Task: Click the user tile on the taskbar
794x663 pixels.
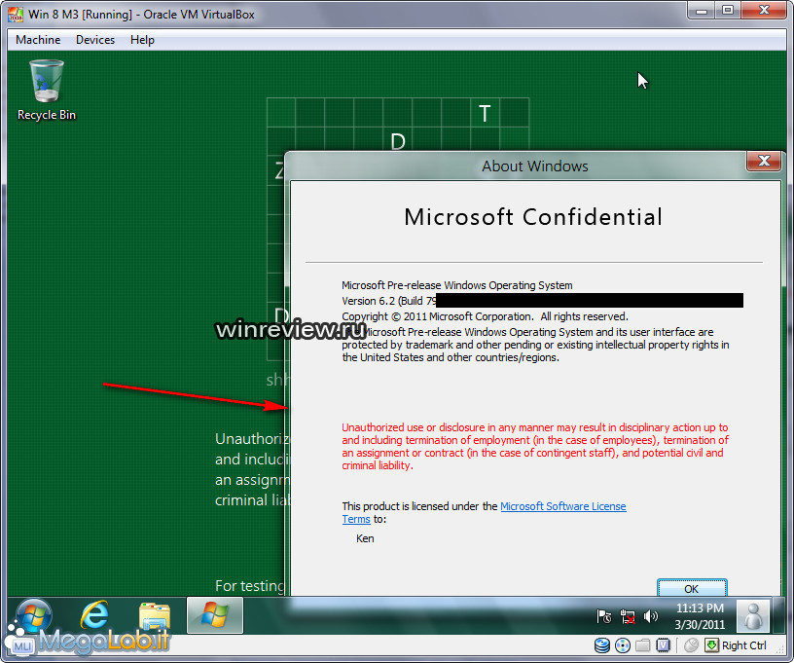Action: point(753,616)
